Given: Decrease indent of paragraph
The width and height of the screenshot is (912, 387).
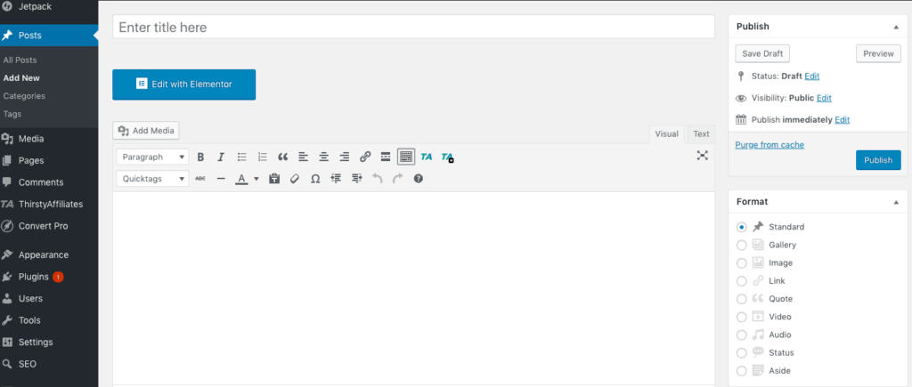Looking at the screenshot, I should [336, 179].
